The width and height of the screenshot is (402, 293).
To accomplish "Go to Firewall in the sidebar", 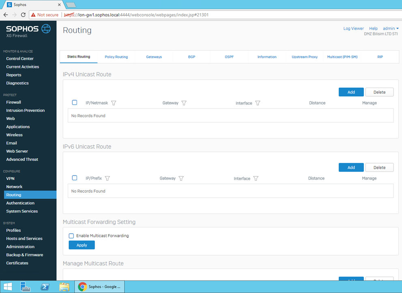I will (x=14, y=102).
